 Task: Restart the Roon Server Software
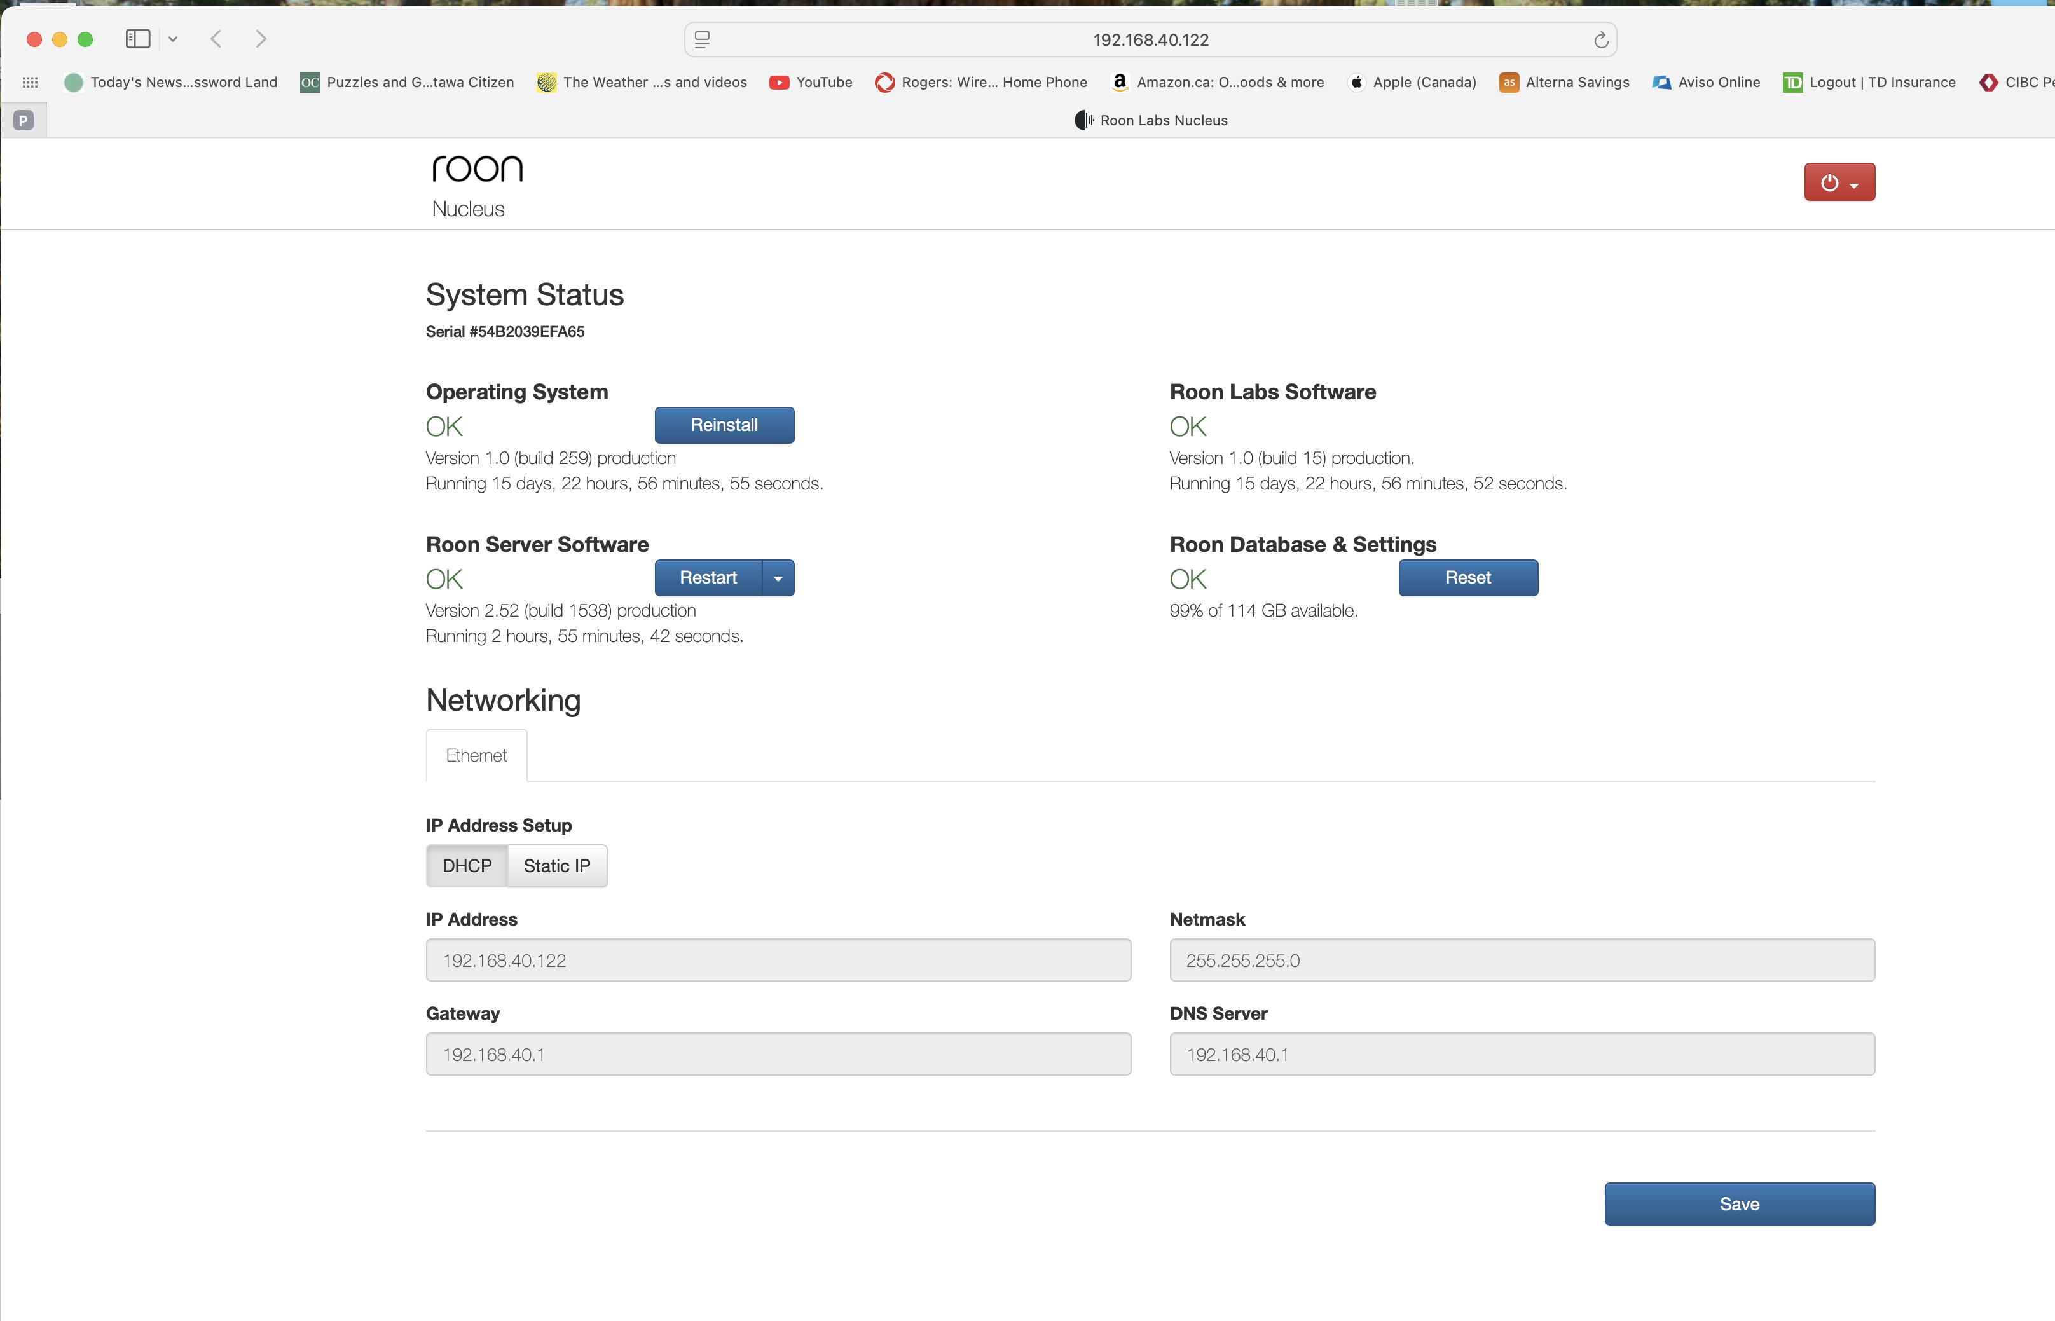tap(708, 578)
